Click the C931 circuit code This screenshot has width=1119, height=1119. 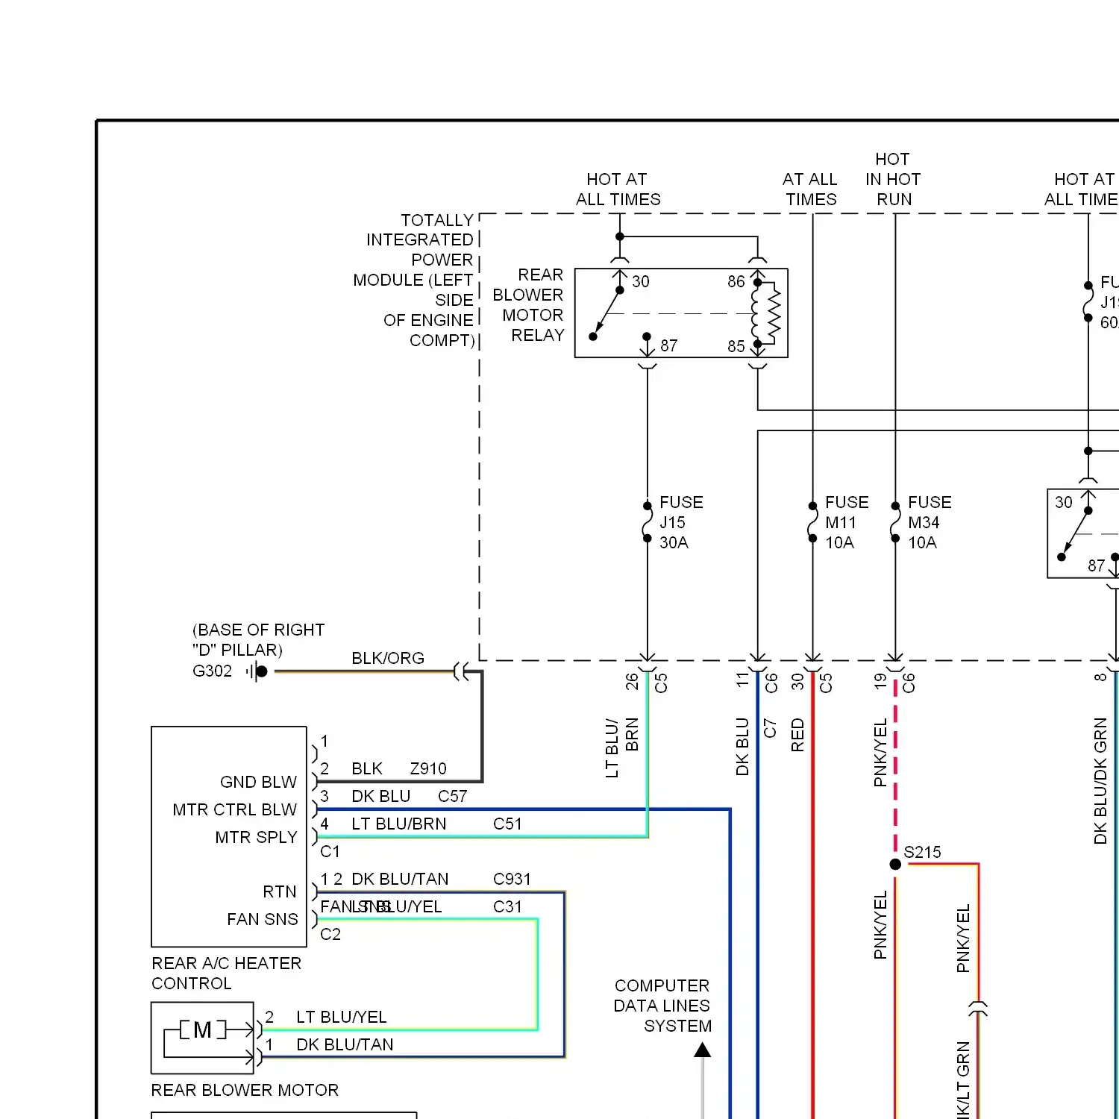512,879
